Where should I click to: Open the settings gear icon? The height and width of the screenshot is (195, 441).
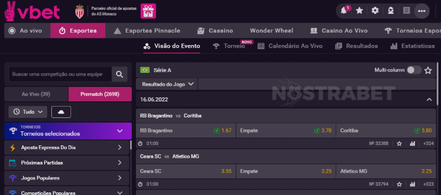pyautogui.click(x=375, y=11)
